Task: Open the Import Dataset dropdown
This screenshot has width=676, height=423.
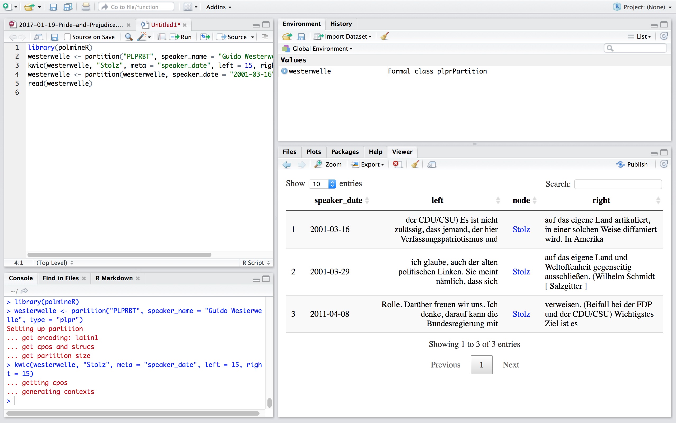Action: tap(343, 36)
